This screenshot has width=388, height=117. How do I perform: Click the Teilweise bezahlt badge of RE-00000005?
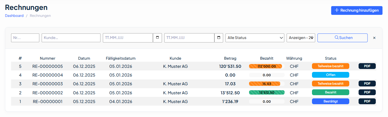pos(330,66)
